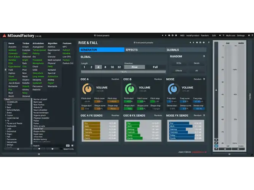254x190 pixels.
Task: Open OSC B Shape stop Triangle selector
Action: click(x=156, y=109)
